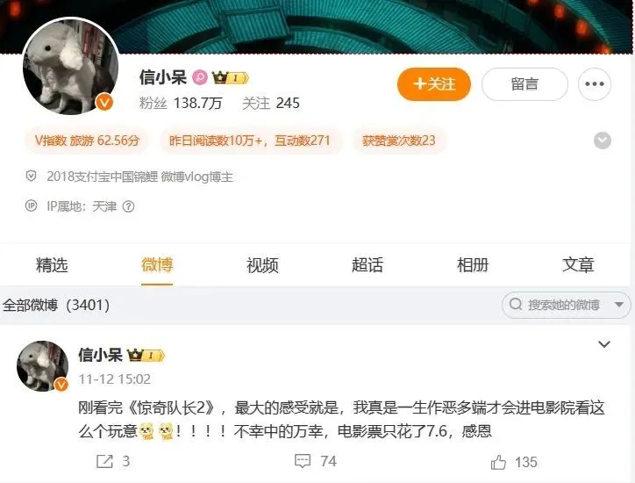Viewport: 635px width, 483px height.
Task: Click the 留言 message button
Action: [524, 84]
